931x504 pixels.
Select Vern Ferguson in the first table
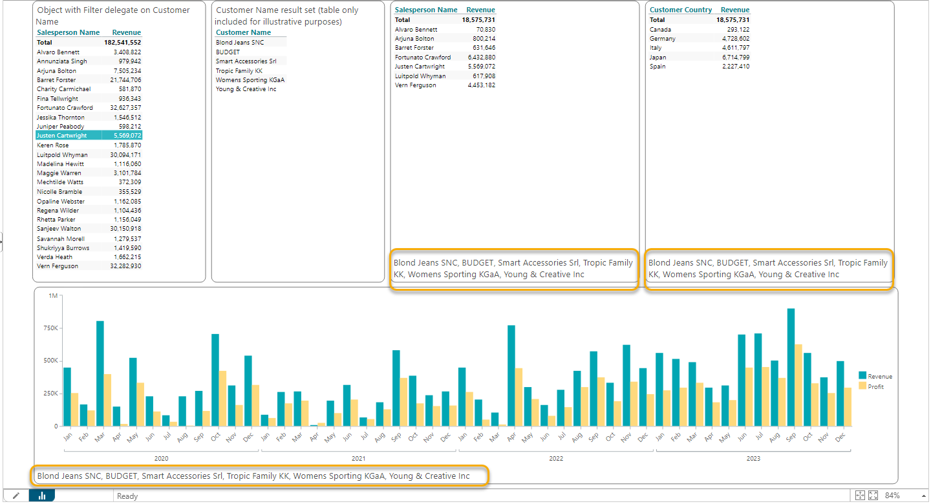coord(58,266)
